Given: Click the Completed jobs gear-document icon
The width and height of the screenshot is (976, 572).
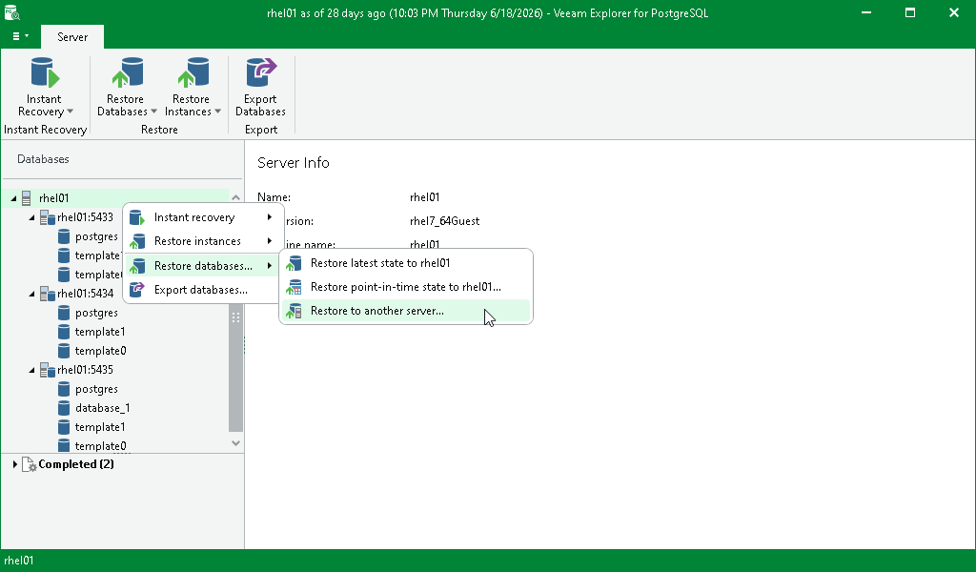Looking at the screenshot, I should pos(30,464).
